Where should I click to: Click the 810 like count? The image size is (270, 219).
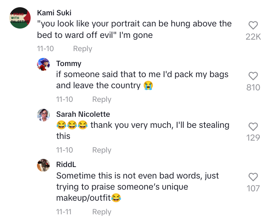(253, 87)
